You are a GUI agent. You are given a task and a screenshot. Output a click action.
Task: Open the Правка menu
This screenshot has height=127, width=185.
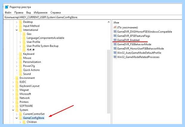18,13
